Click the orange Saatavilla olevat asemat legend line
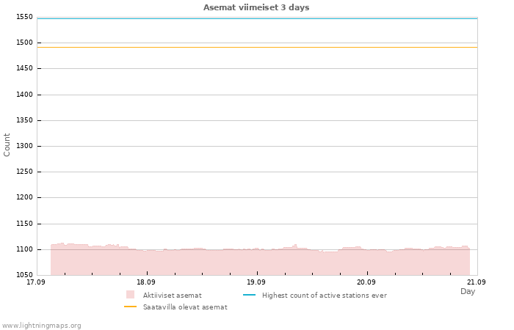The image size is (514, 330). (130, 307)
